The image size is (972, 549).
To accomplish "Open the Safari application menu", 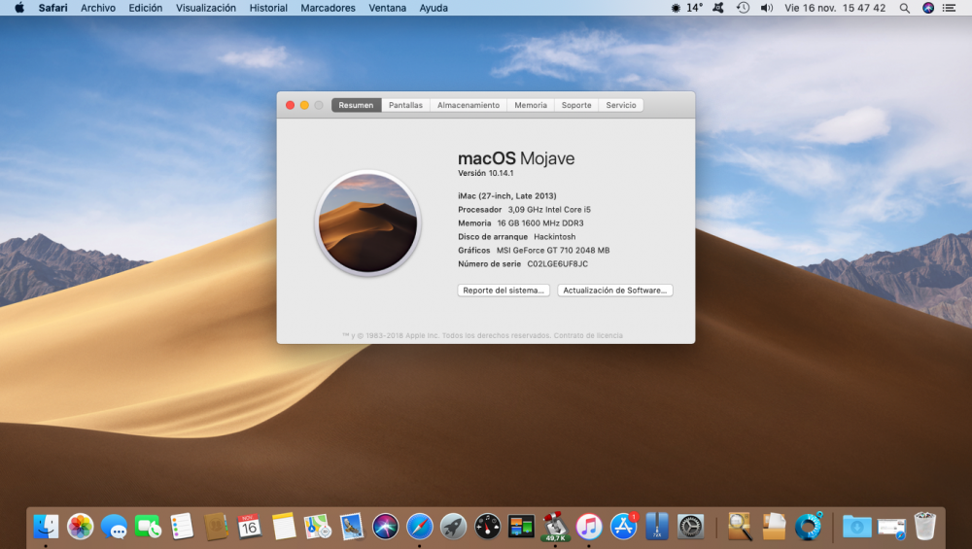I will (52, 8).
